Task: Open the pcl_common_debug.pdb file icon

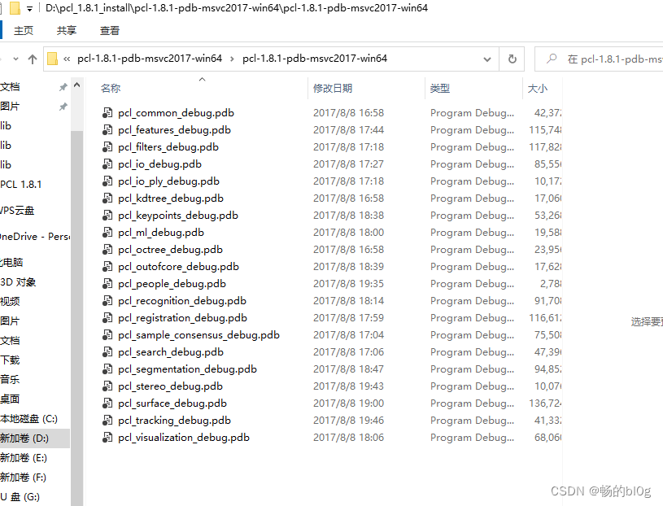Action: click(107, 112)
